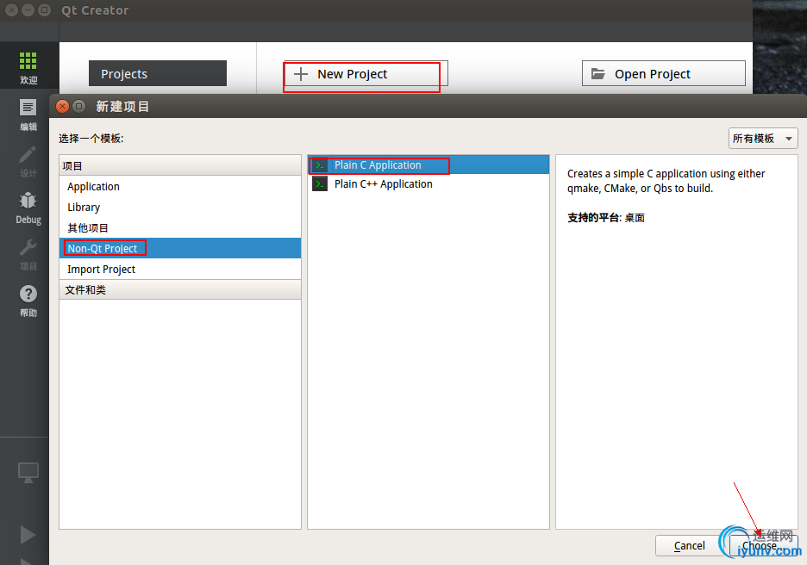The width and height of the screenshot is (807, 565).
Task: Open the Help (帮助) mode
Action: 28,301
